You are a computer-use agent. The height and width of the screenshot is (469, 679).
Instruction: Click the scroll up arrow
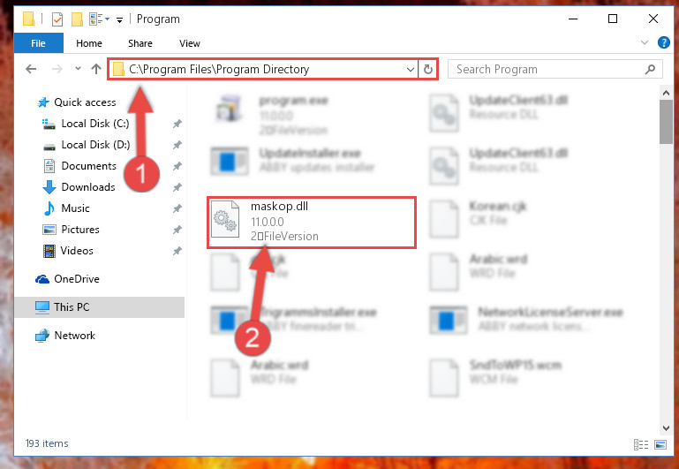666,92
